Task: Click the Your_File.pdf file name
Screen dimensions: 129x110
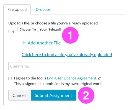Action: pyautogui.click(x=50, y=29)
